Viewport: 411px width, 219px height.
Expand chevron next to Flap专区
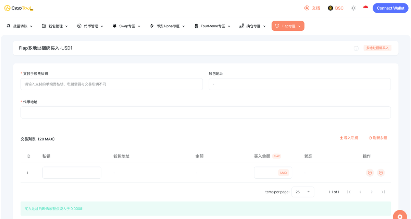pos(299,26)
